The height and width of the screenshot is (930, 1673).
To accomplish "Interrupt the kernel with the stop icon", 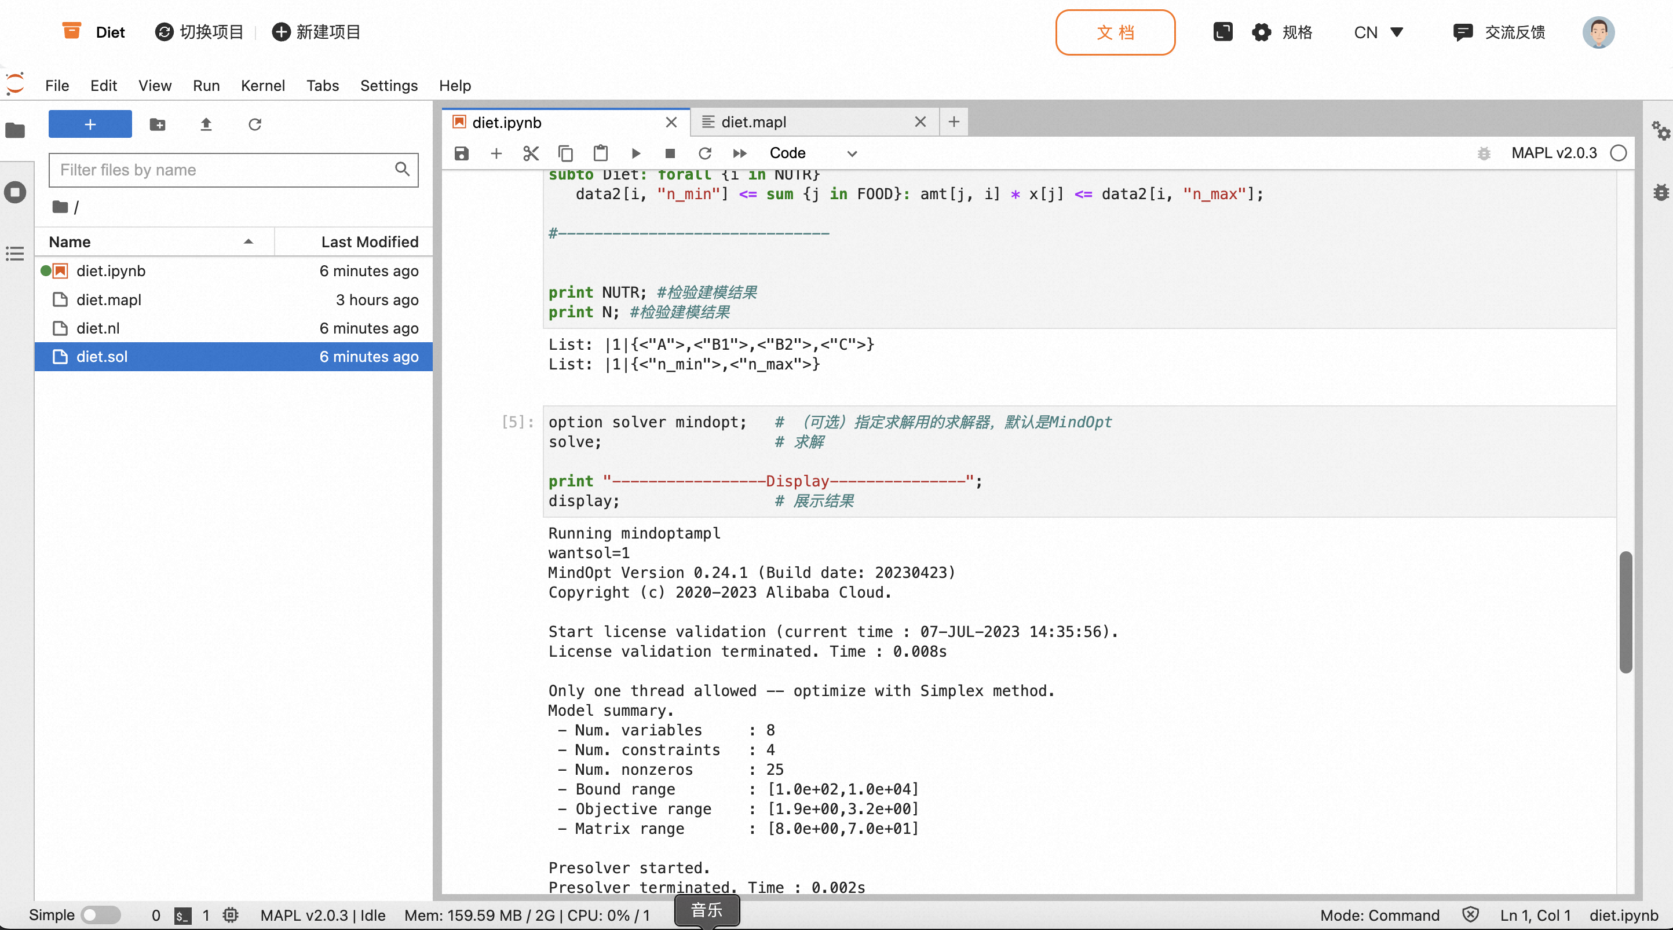I will pyautogui.click(x=670, y=153).
